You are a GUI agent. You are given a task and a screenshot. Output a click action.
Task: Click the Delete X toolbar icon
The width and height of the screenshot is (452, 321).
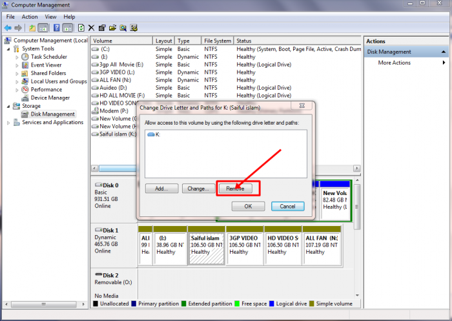[92, 28]
